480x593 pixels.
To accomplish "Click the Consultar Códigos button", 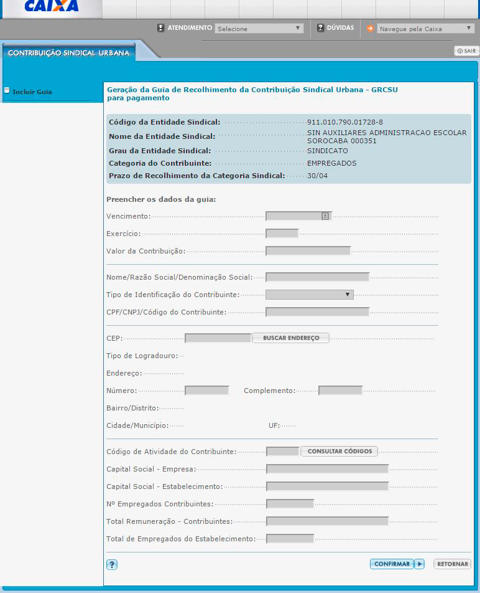I will tap(339, 451).
